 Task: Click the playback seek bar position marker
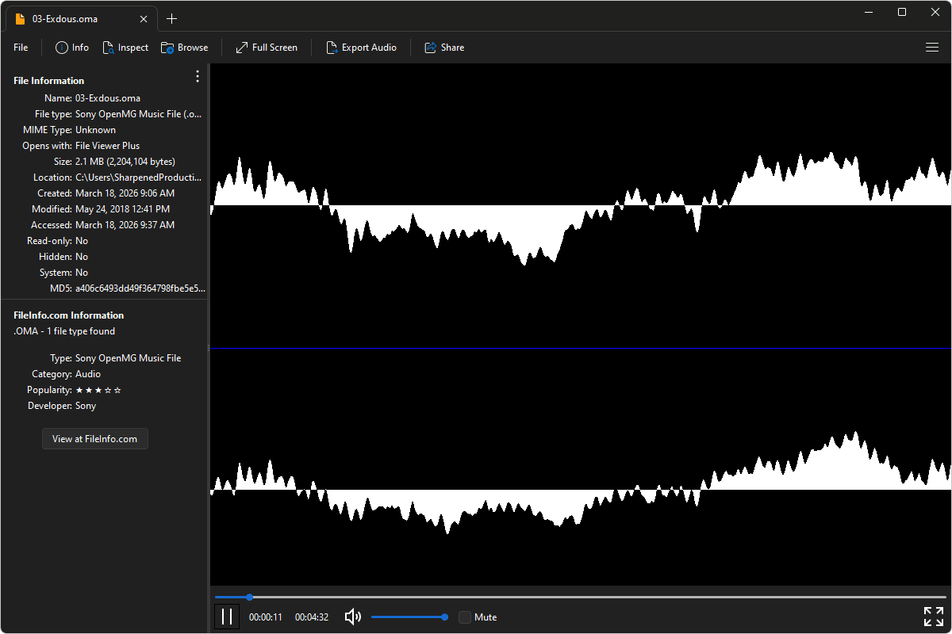point(249,597)
